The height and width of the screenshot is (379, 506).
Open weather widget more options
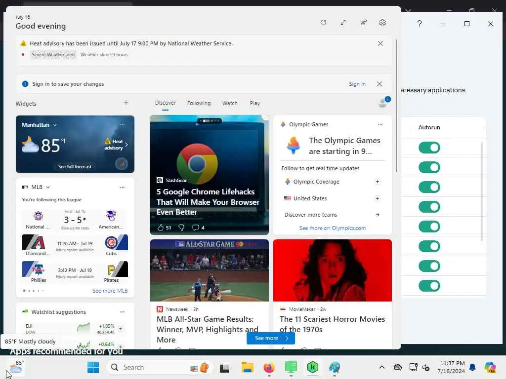pos(123,124)
